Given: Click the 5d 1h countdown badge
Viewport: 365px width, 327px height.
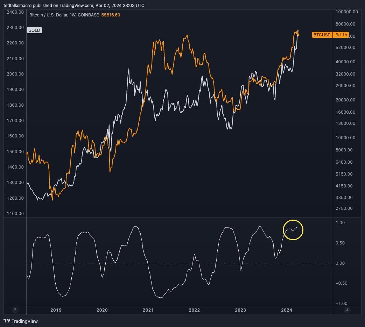Looking at the screenshot, I should (x=341, y=35).
